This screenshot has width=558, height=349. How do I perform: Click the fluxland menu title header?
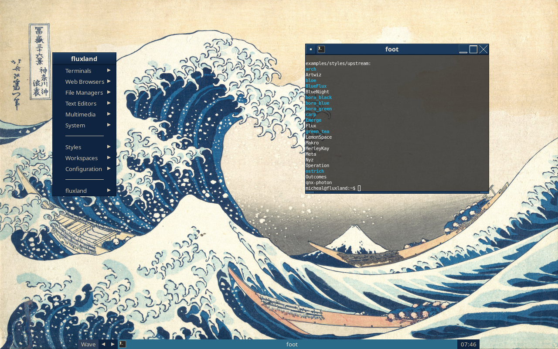84,59
